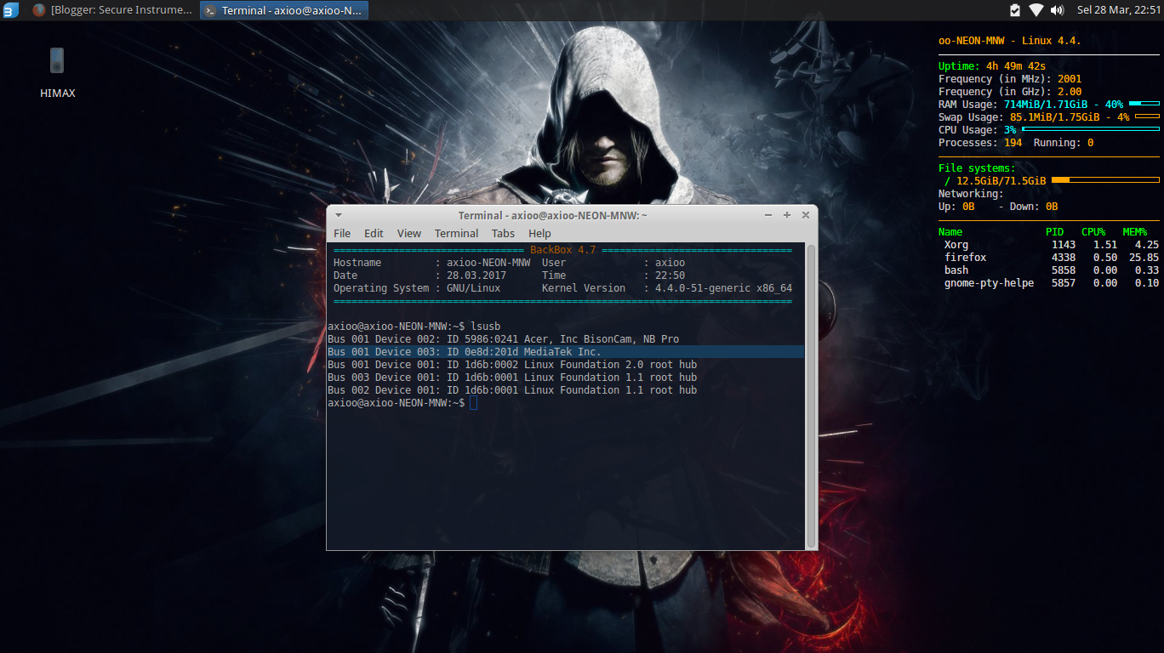Open the View menu in Terminal

pyautogui.click(x=409, y=233)
